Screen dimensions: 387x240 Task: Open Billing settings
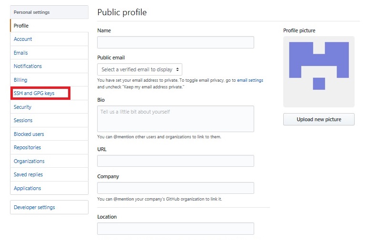[20, 80]
